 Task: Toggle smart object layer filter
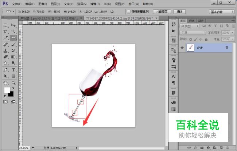coord(227,26)
